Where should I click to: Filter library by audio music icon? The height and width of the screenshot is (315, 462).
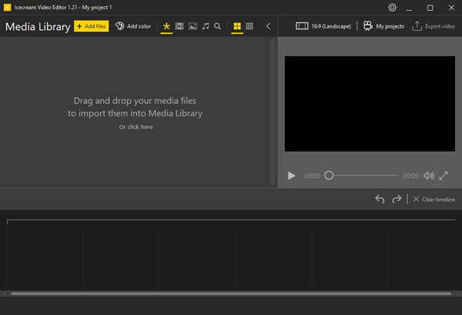(x=206, y=26)
